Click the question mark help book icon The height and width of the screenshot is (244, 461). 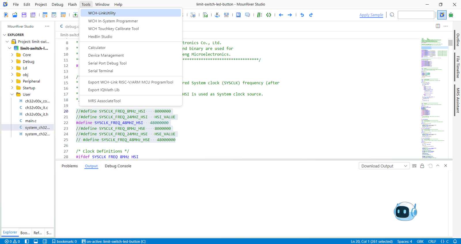[x=238, y=15]
